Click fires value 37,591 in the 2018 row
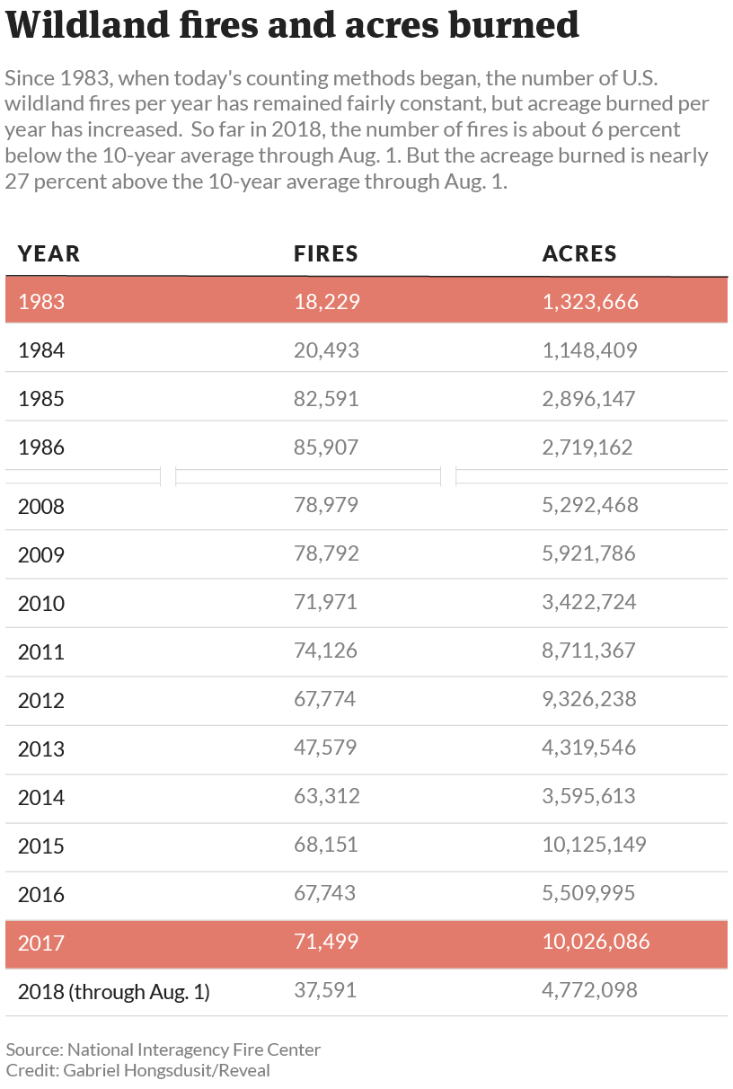This screenshot has height=1089, width=733. [x=325, y=990]
